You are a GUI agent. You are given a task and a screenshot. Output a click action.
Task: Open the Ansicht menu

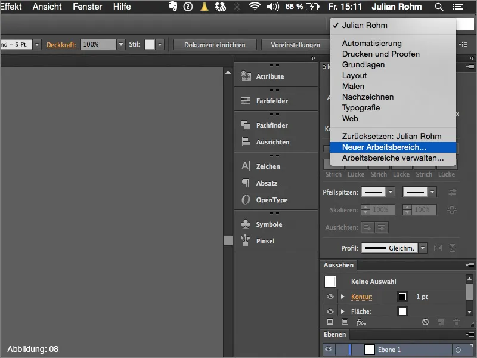pyautogui.click(x=47, y=7)
